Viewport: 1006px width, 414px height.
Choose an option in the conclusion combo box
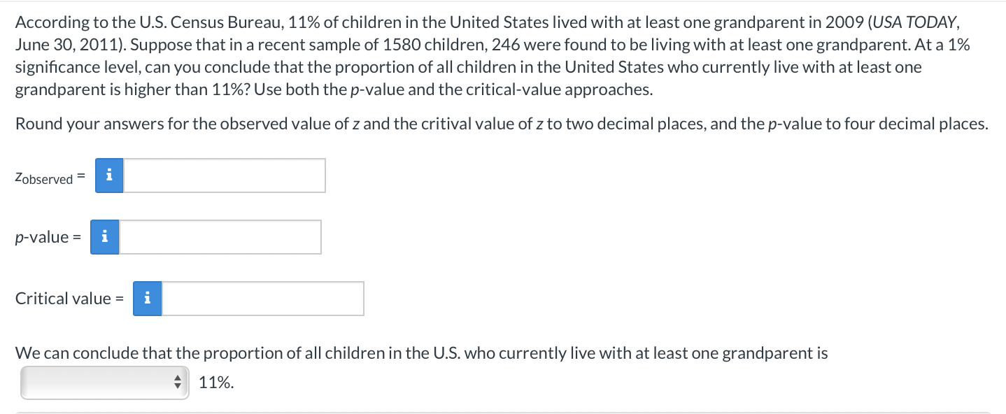click(x=105, y=382)
